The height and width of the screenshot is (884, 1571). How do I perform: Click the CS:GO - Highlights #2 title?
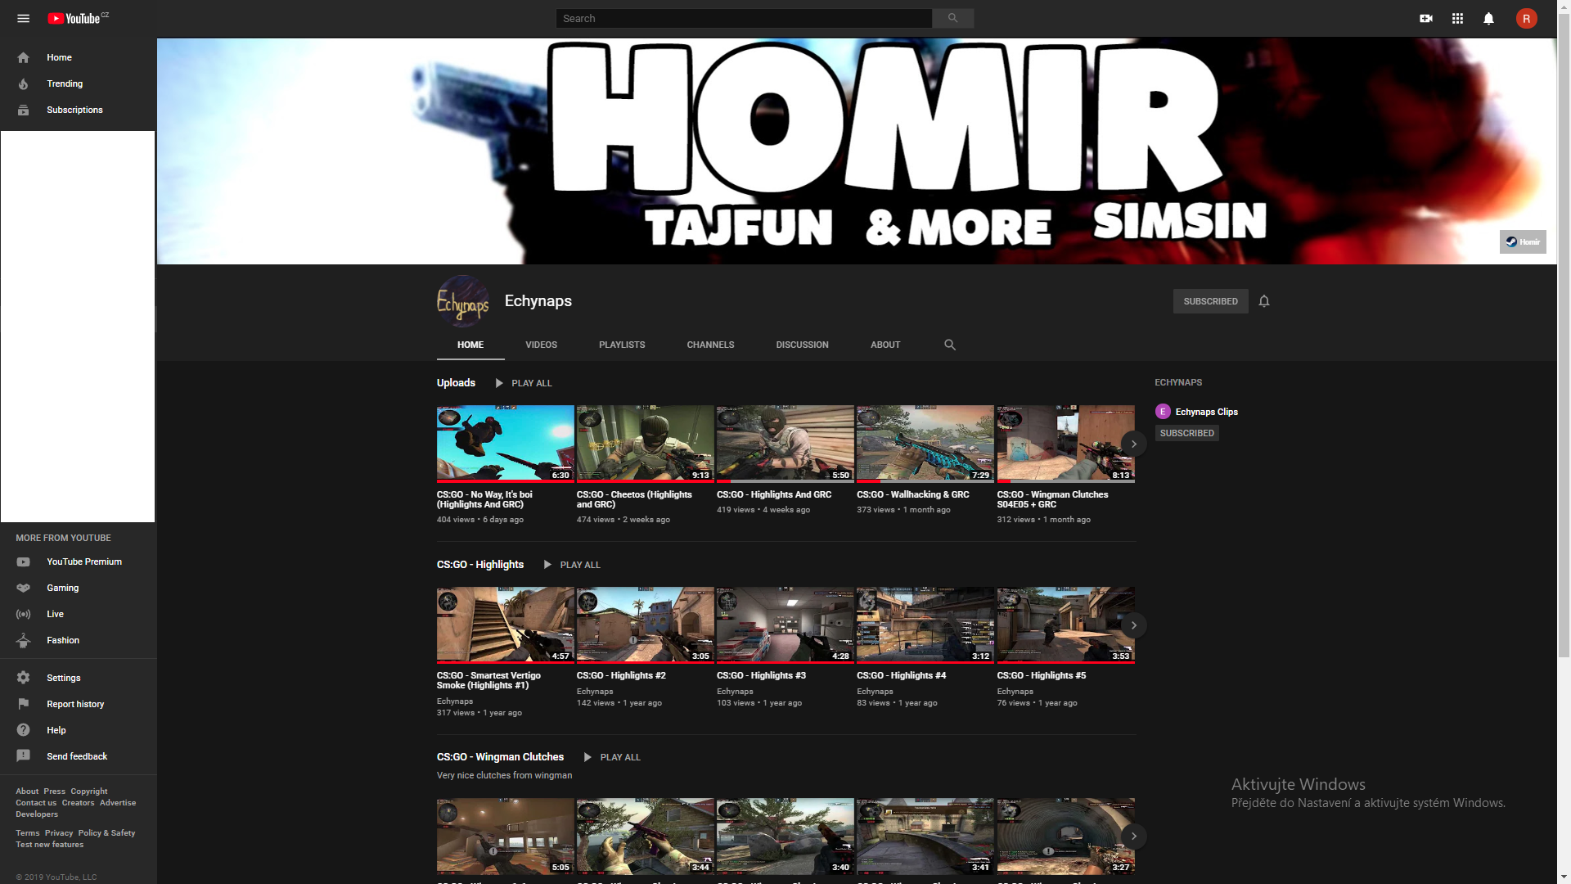621,675
